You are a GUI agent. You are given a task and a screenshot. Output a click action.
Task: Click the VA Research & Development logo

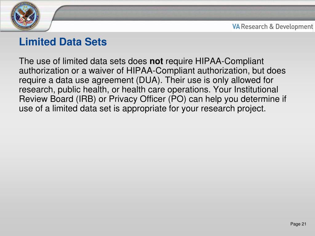click(273, 27)
